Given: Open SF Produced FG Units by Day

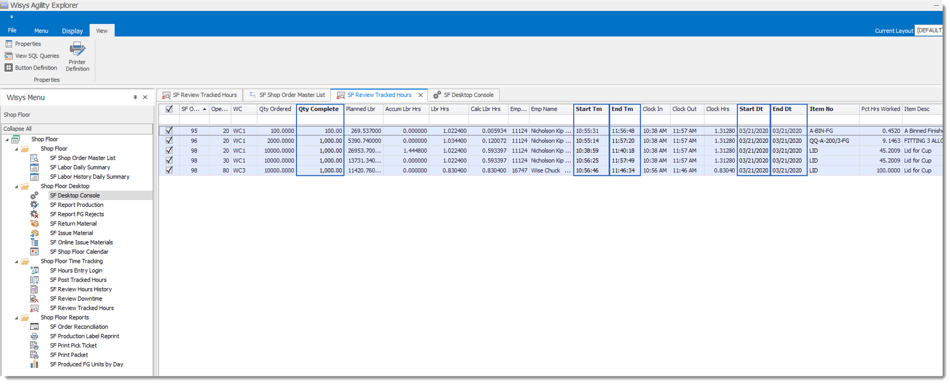Looking at the screenshot, I should coord(86,364).
